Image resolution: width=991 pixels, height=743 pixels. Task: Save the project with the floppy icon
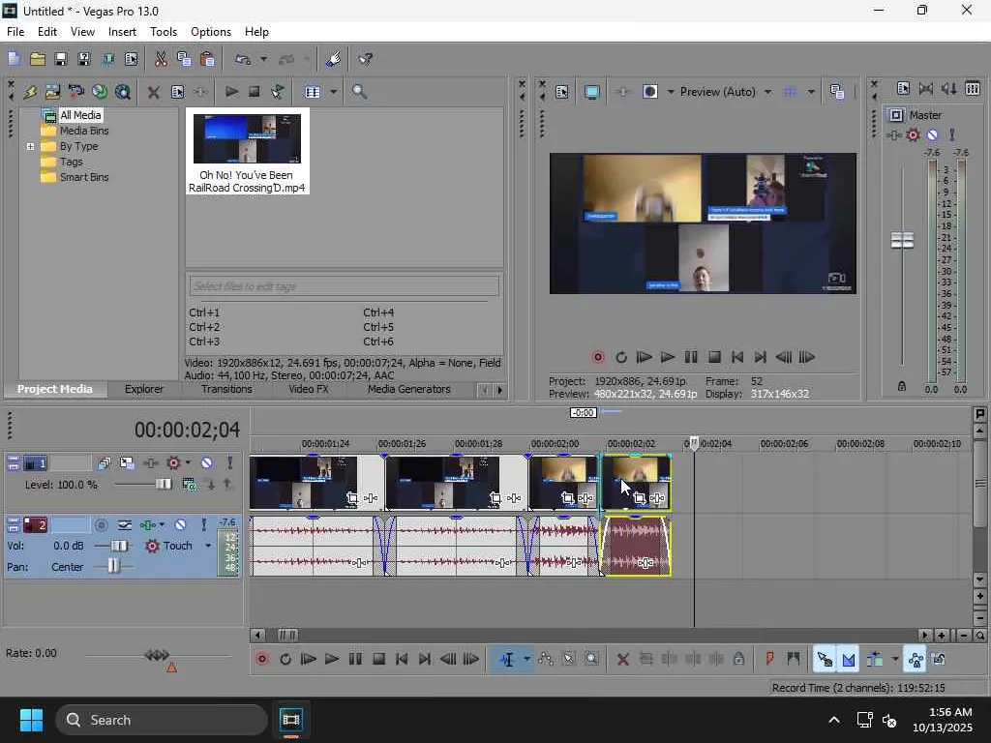(x=61, y=59)
